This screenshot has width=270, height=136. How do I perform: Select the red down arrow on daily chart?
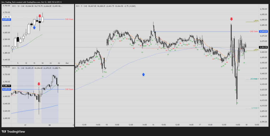[x=40, y=16]
